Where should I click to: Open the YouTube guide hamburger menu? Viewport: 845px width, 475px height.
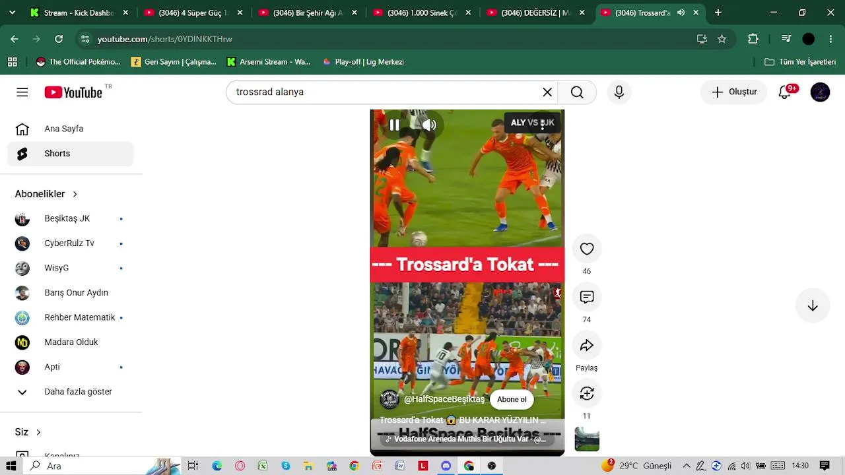[22, 92]
